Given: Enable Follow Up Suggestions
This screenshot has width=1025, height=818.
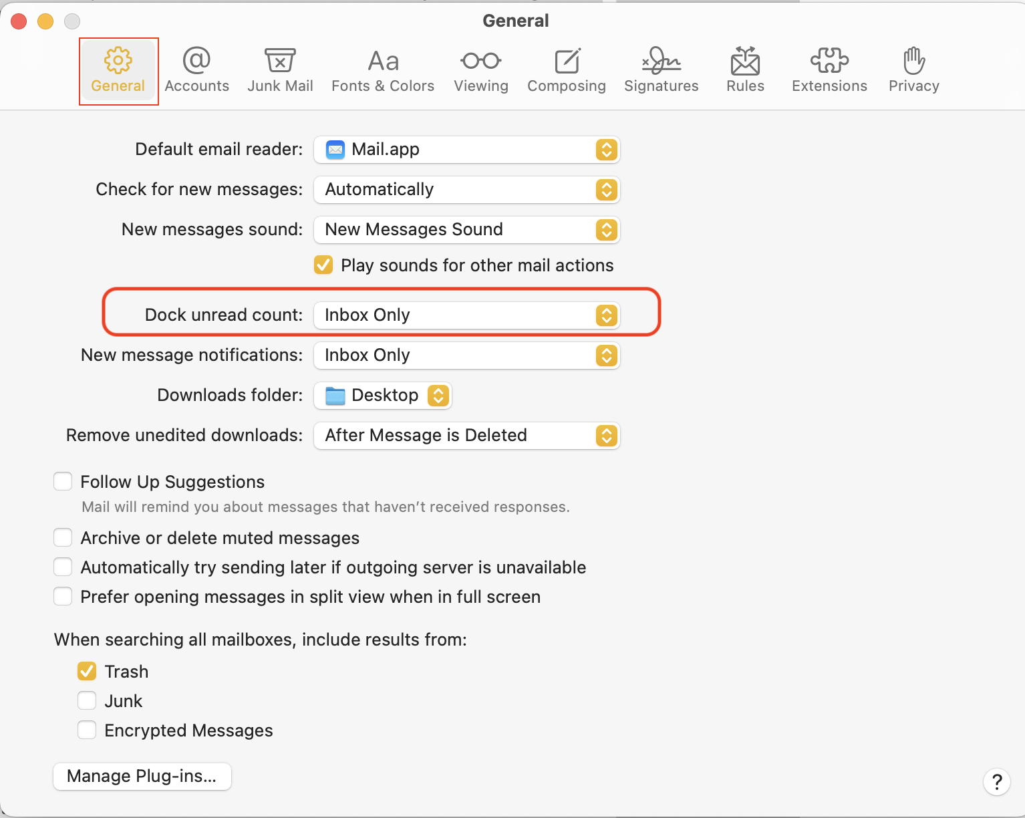Looking at the screenshot, I should [x=62, y=481].
